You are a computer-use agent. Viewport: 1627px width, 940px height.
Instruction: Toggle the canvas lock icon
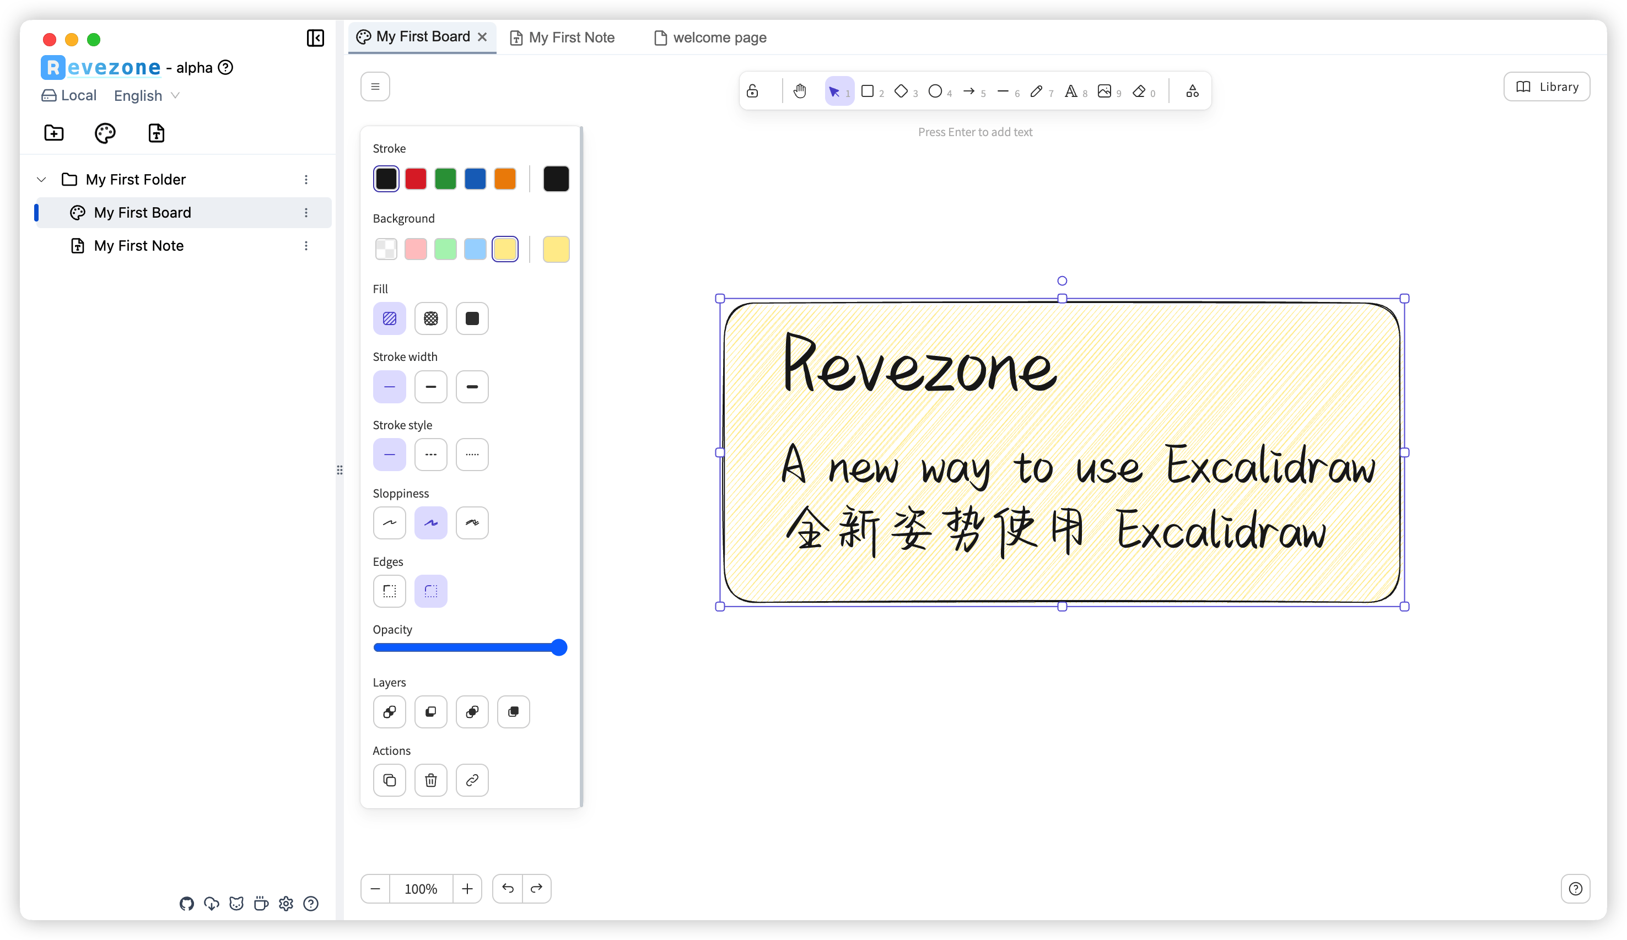click(753, 91)
